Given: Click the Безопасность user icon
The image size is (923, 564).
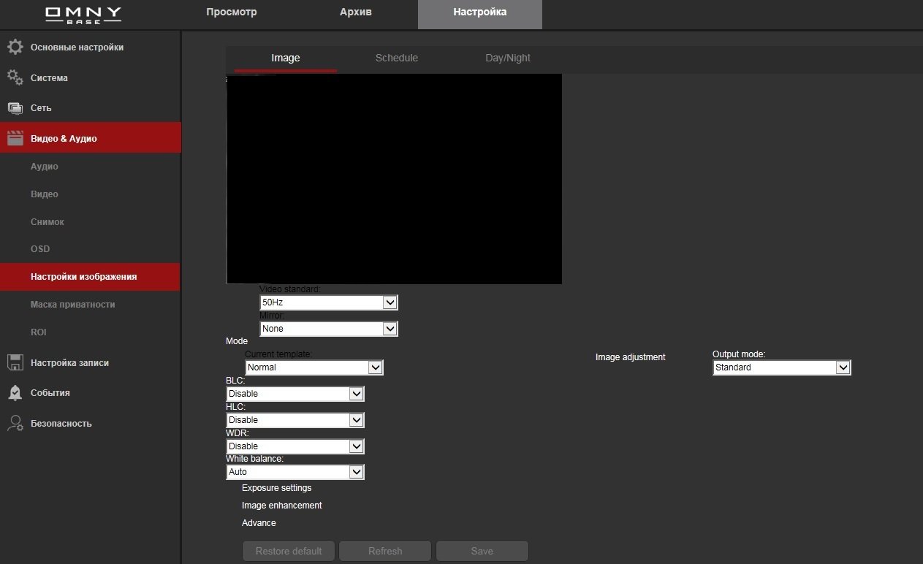Looking at the screenshot, I should coord(15,423).
